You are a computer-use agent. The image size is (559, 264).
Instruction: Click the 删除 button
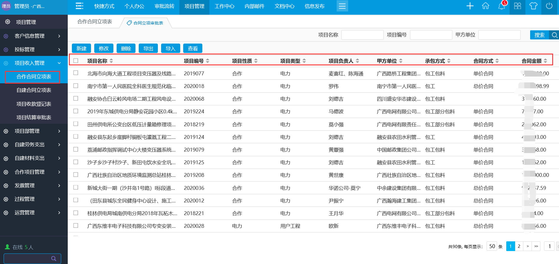(126, 48)
